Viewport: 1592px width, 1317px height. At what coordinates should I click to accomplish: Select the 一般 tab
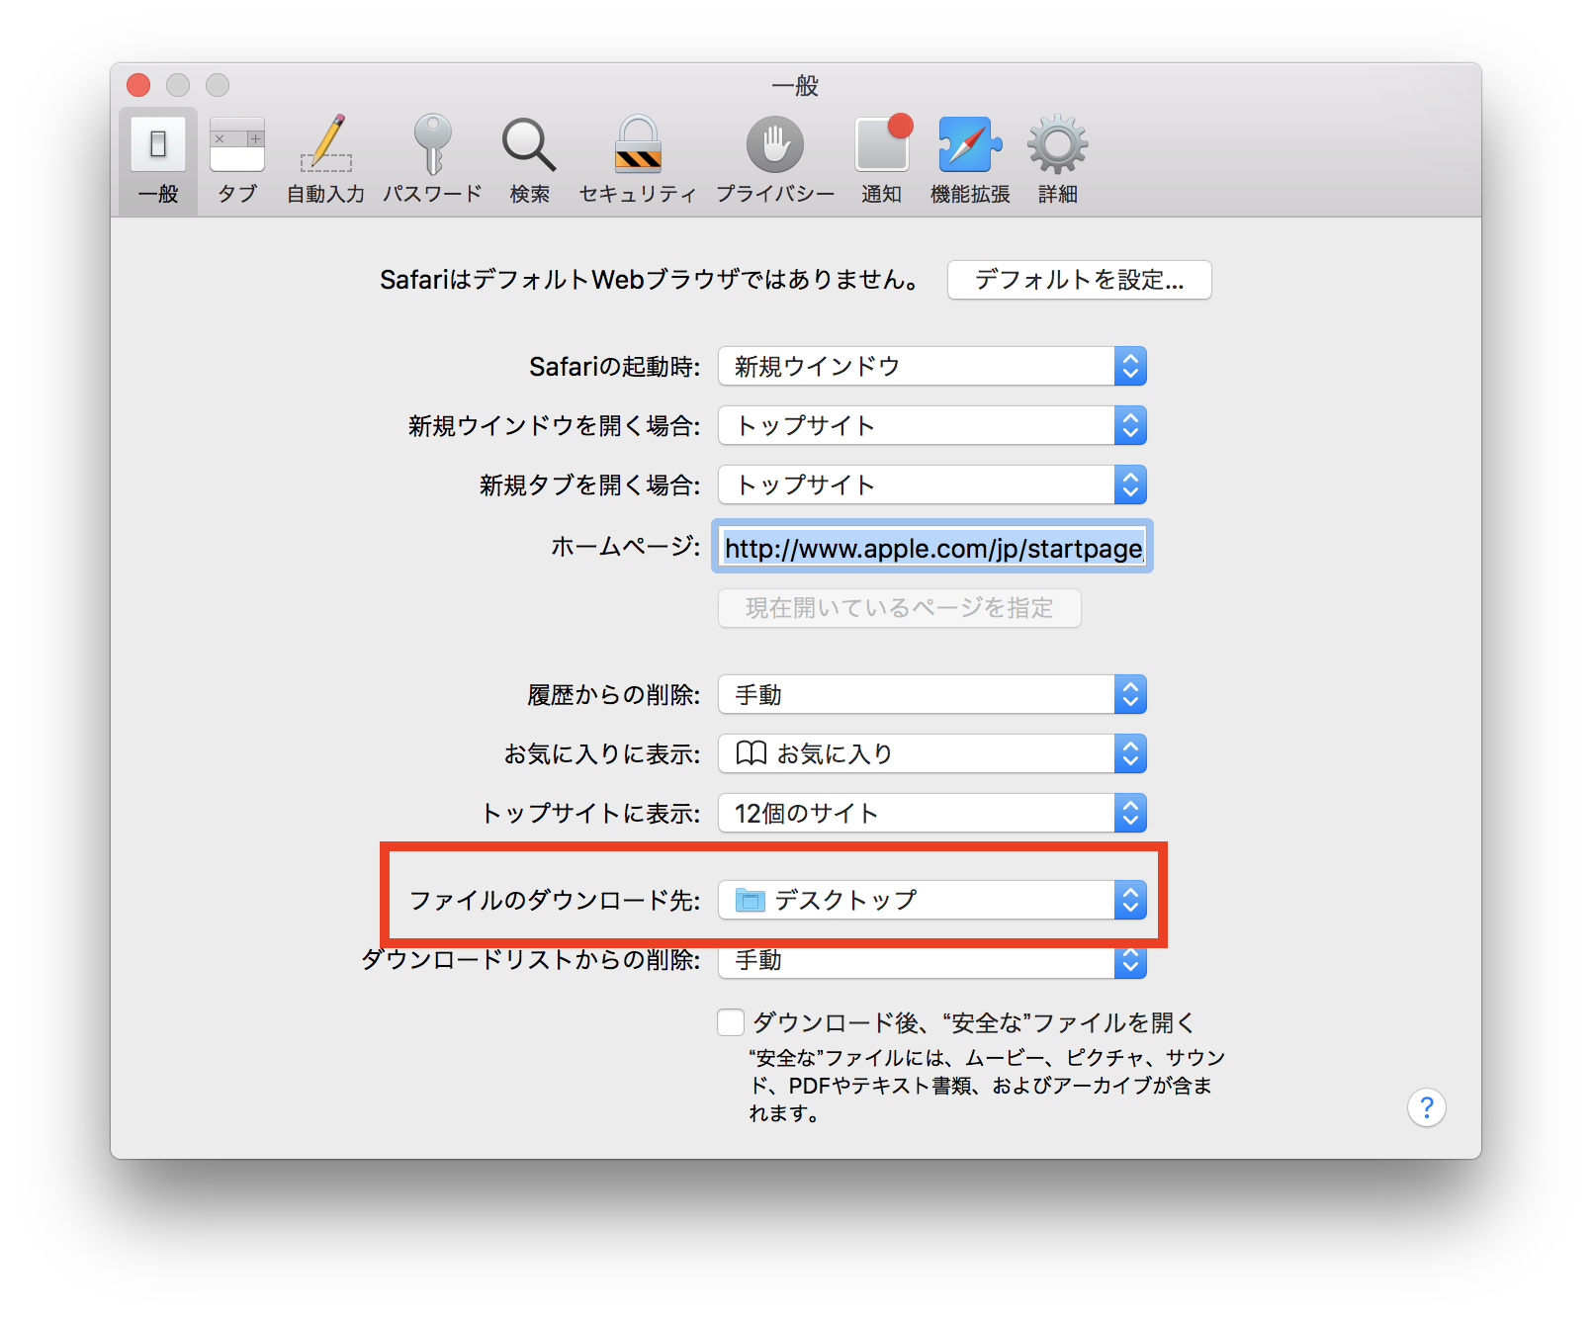[157, 158]
